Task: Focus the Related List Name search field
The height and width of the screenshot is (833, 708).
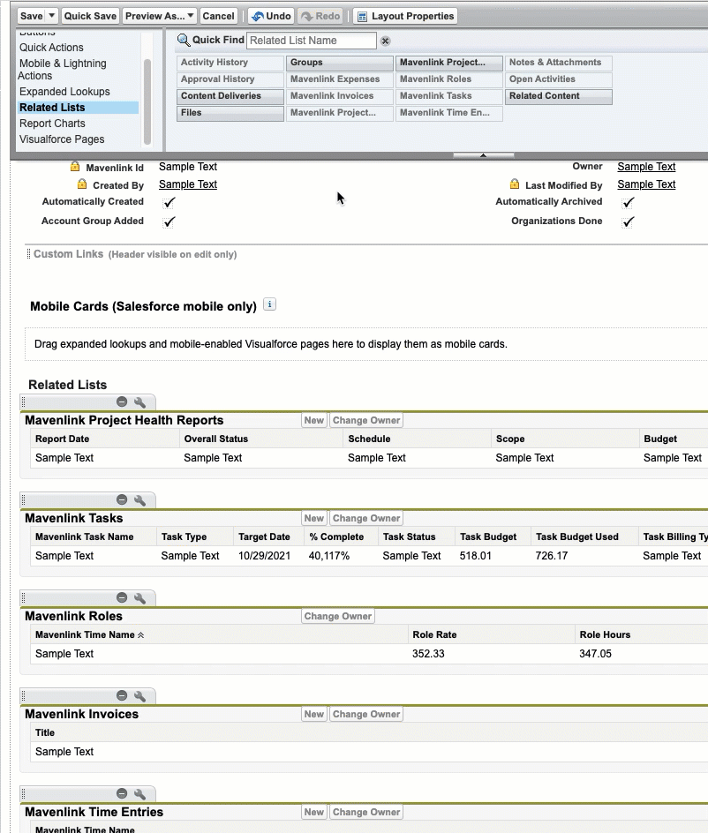Action: [x=312, y=41]
